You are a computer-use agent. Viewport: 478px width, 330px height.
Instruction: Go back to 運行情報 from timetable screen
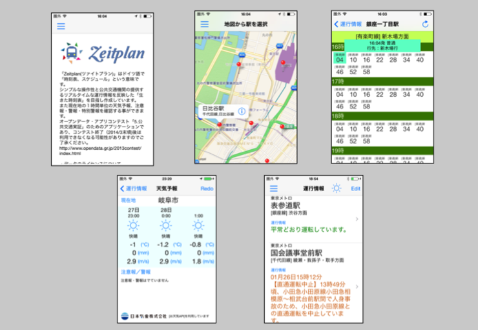pos(348,24)
